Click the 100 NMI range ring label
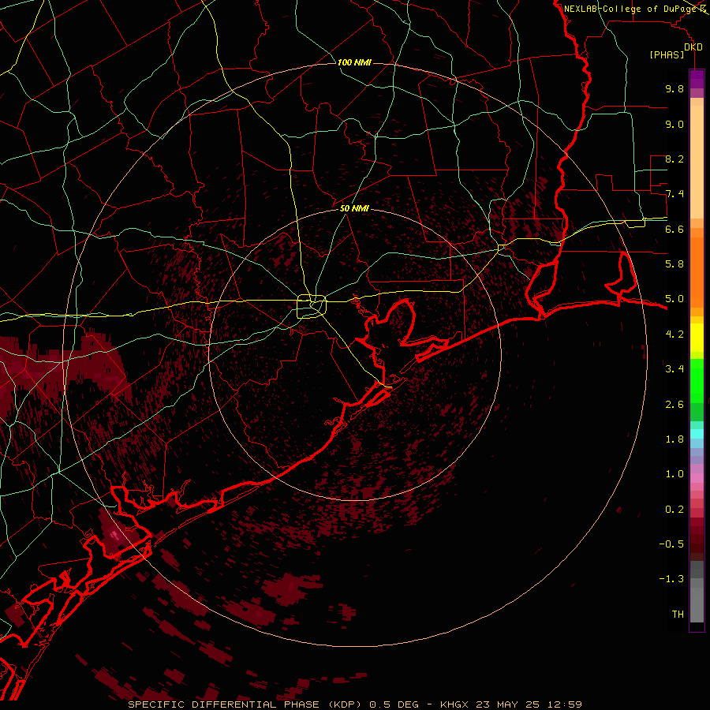Viewport: 710px width, 710px height. 354,62
